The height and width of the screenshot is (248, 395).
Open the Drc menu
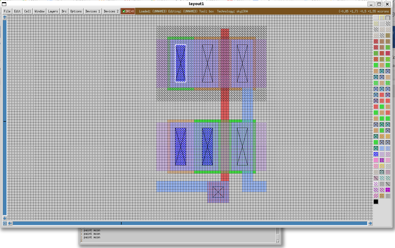coord(64,11)
